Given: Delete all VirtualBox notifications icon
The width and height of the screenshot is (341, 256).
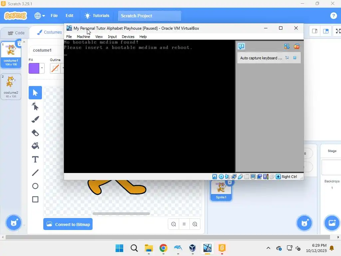Looking at the screenshot, I should [297, 46].
